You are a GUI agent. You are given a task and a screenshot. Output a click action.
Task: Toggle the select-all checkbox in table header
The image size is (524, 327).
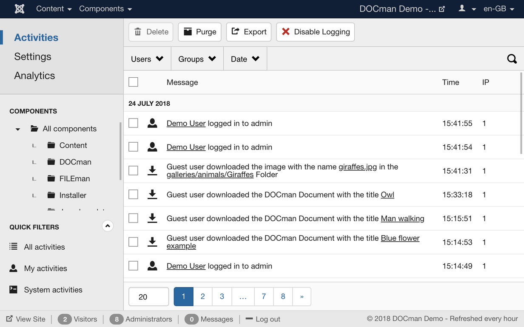[x=134, y=82]
